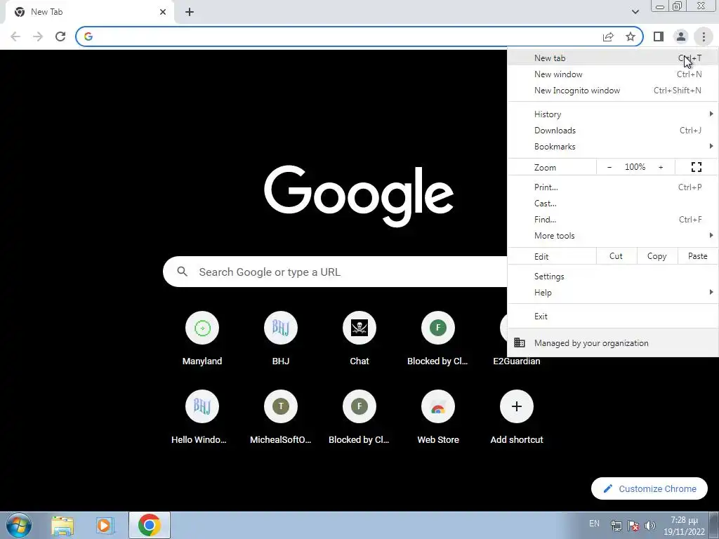This screenshot has width=719, height=539.
Task: Open Settings from the menu
Action: point(613,277)
